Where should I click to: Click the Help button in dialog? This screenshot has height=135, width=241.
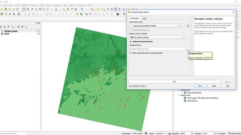pos(227,86)
